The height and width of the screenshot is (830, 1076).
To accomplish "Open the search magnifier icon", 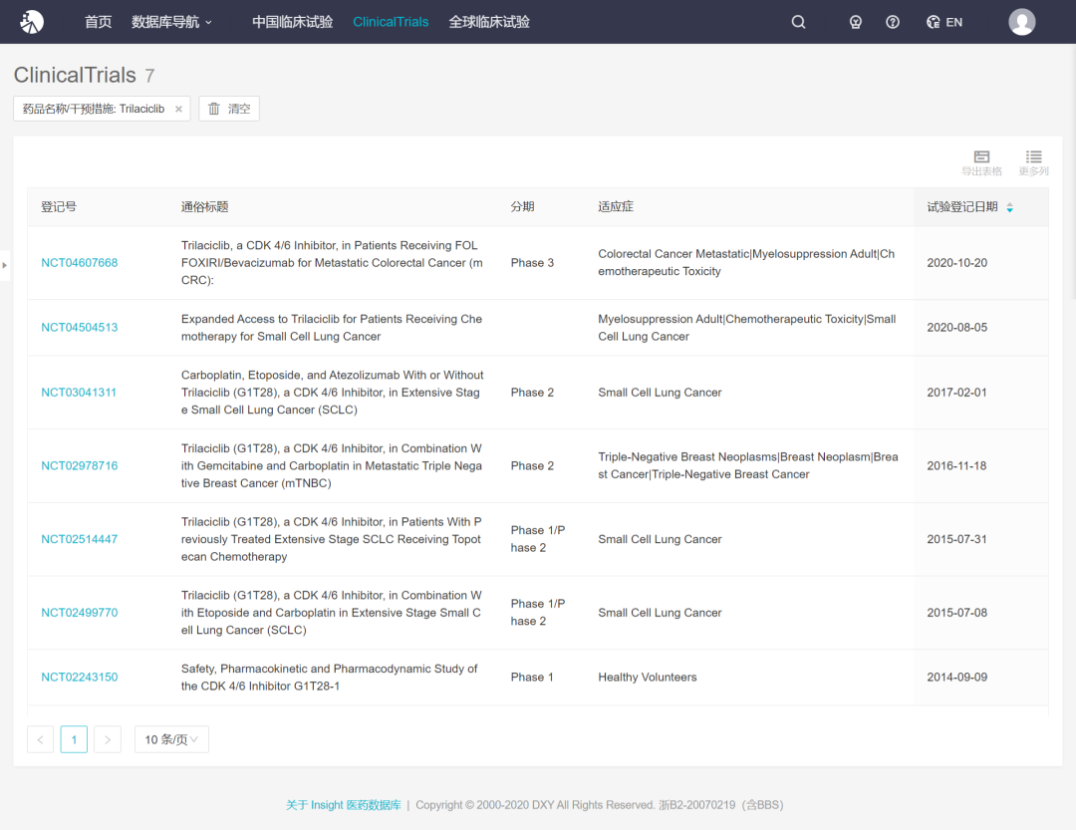I will coord(798,22).
